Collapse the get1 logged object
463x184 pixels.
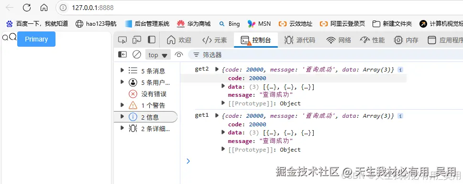(x=217, y=115)
